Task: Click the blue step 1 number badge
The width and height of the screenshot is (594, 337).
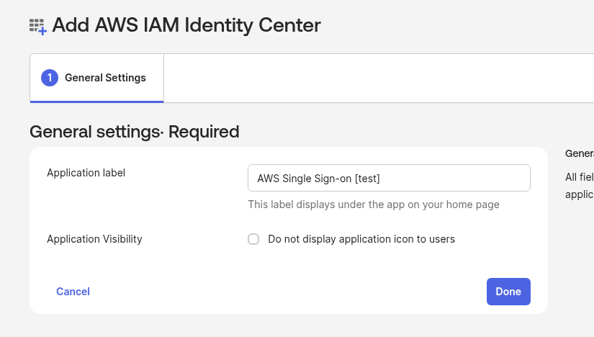Action: click(50, 78)
